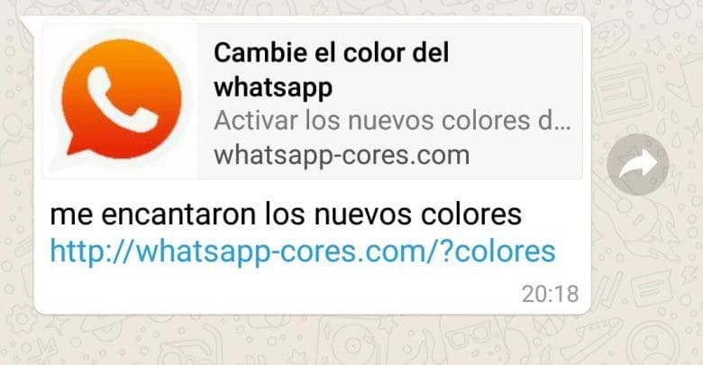Open the orange WhatsApp logo thumbnail
Viewport: 703px width, 365px height.
point(121,102)
